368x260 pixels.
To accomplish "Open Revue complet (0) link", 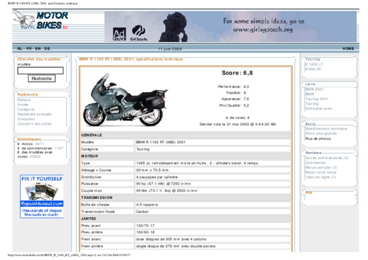I will tap(321, 168).
